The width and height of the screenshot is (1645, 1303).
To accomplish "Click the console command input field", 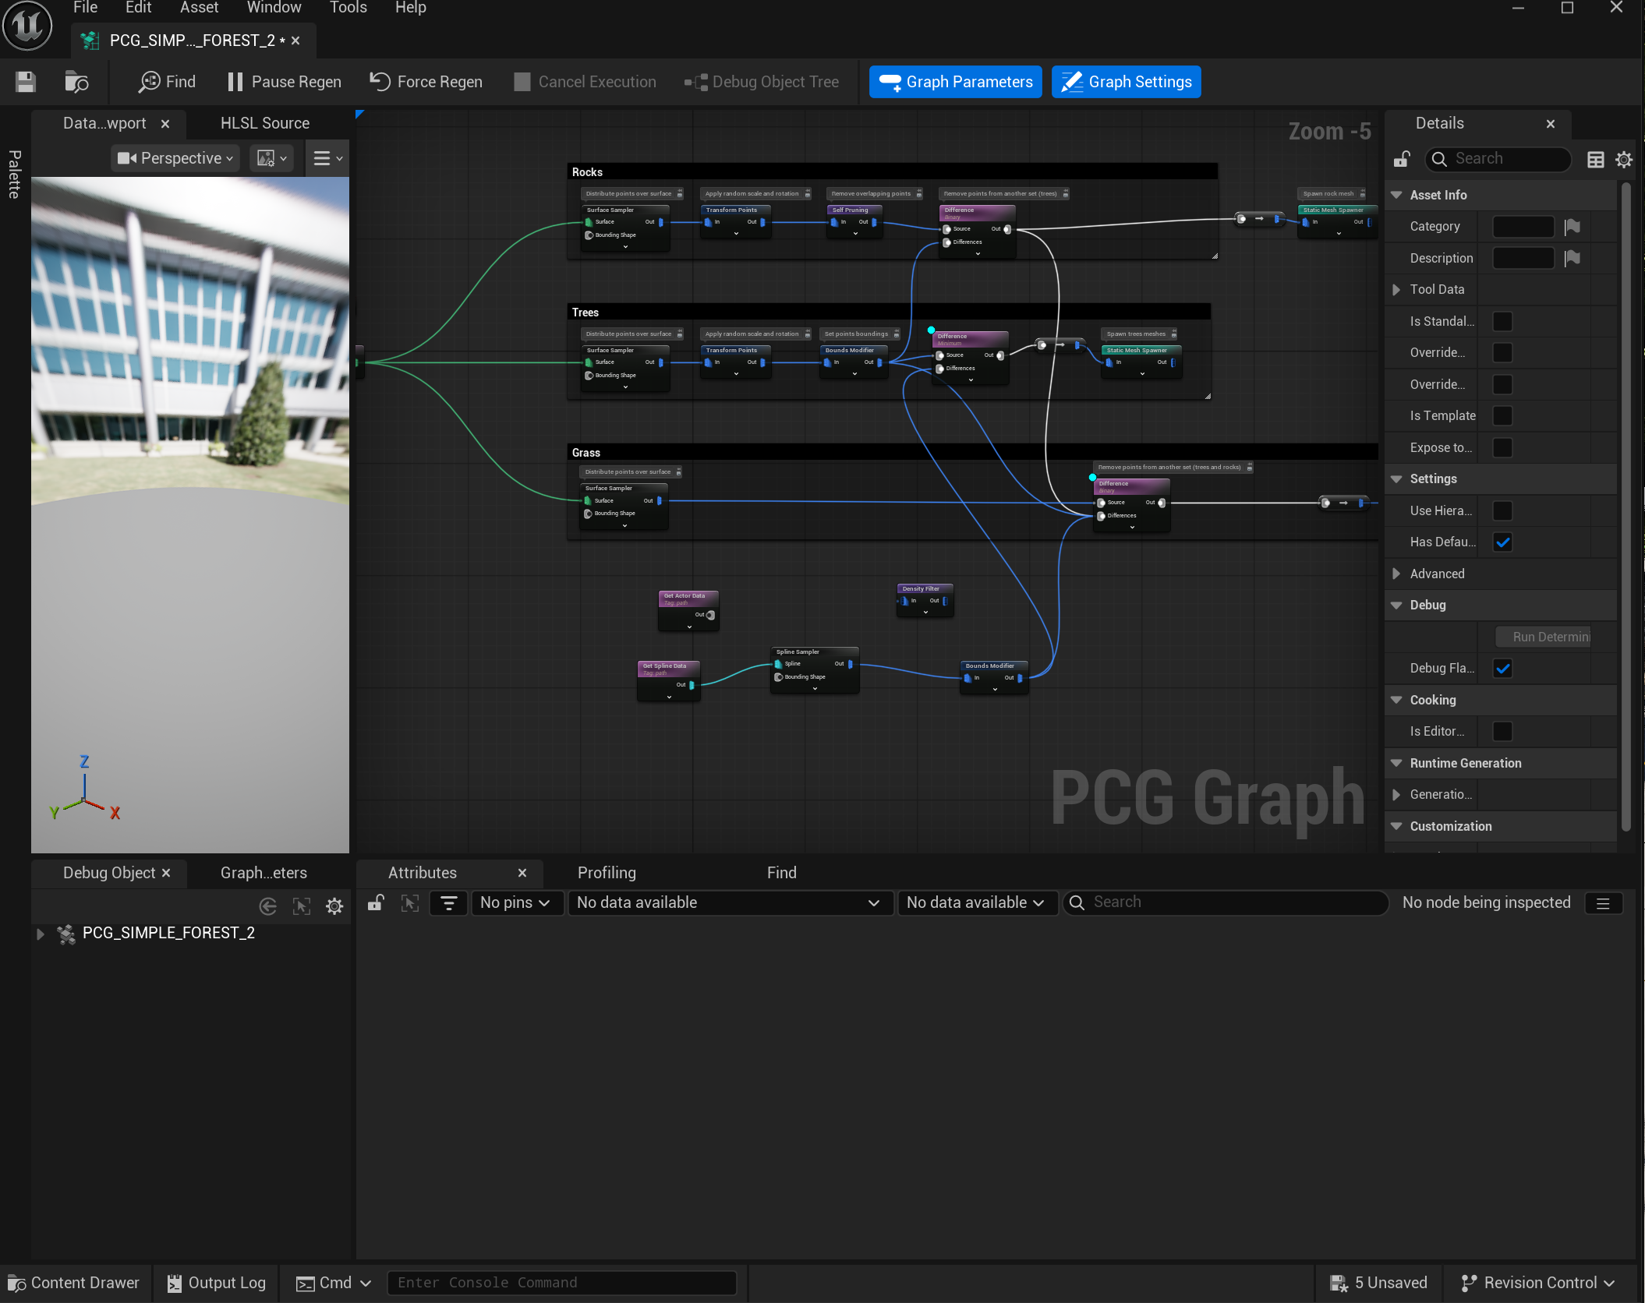I will pos(561,1283).
